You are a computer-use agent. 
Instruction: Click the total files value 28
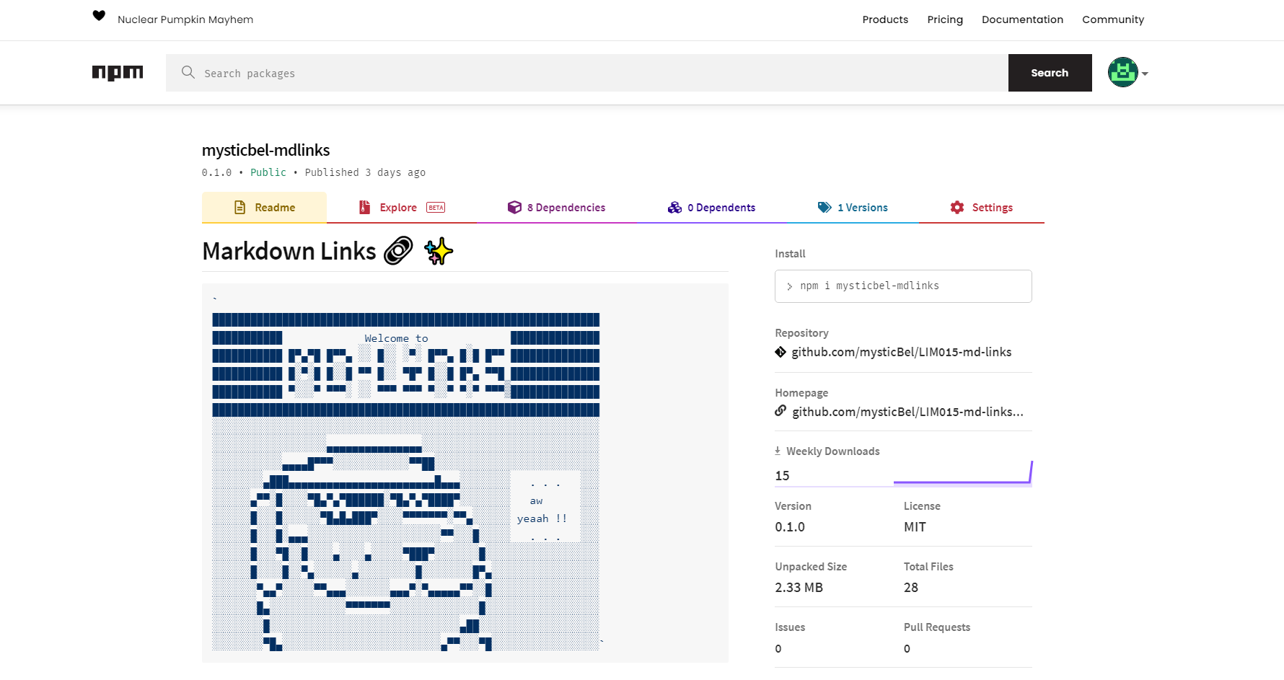coord(911,588)
